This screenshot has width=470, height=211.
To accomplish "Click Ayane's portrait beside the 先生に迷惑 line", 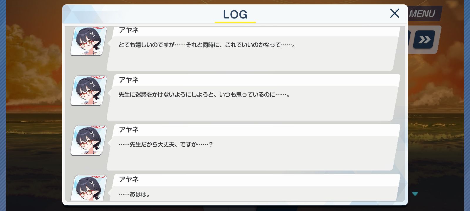I will tap(89, 91).
